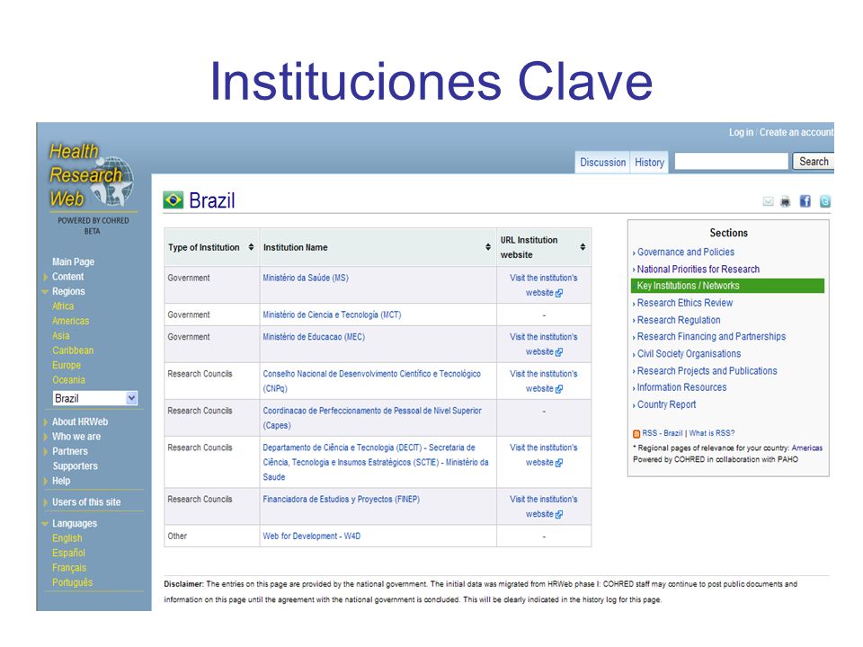Image resolution: width=863 pixels, height=647 pixels.
Task: Open Ministério de Ciencia e Tecnología link
Action: coord(332,315)
